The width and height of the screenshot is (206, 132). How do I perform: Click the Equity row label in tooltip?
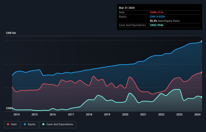coord(123,17)
